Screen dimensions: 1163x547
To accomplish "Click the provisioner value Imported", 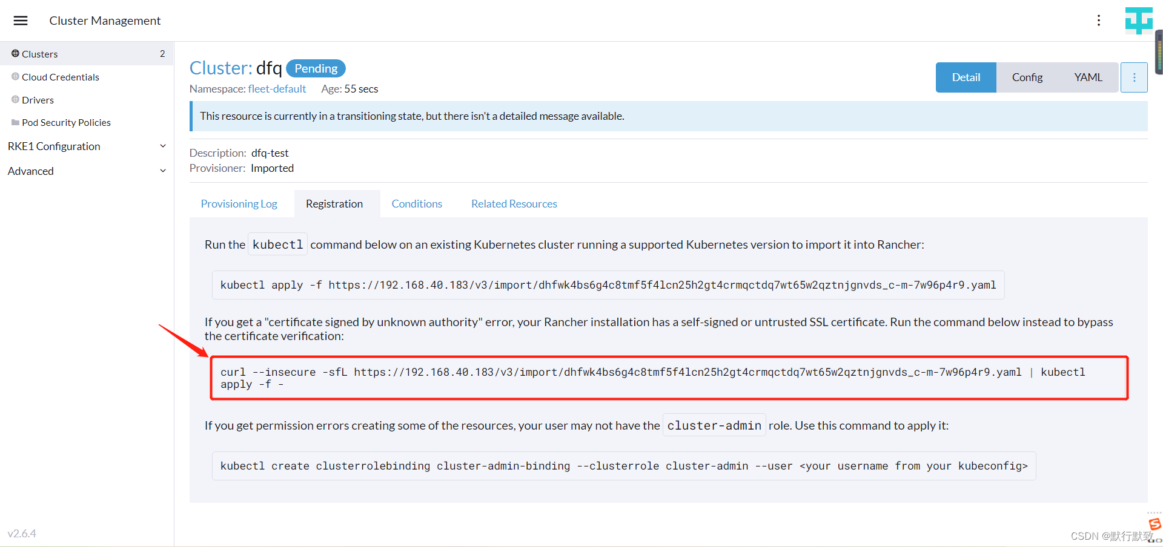I will (x=272, y=168).
